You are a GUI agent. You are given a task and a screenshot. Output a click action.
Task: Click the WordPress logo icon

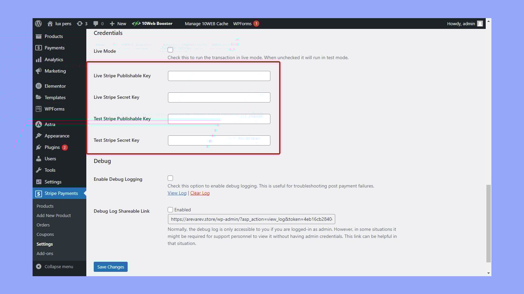38,24
